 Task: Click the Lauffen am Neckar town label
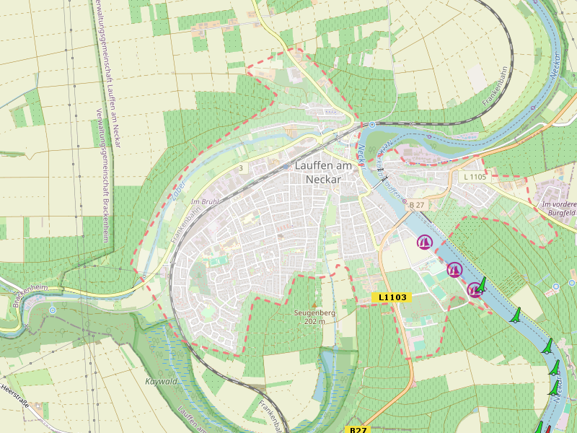[x=322, y=172]
